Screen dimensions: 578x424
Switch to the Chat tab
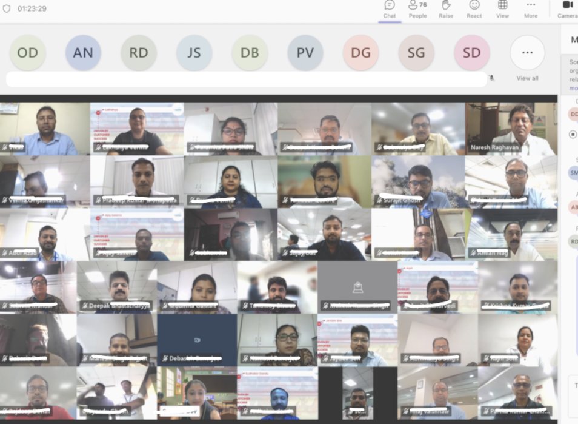[389, 9]
